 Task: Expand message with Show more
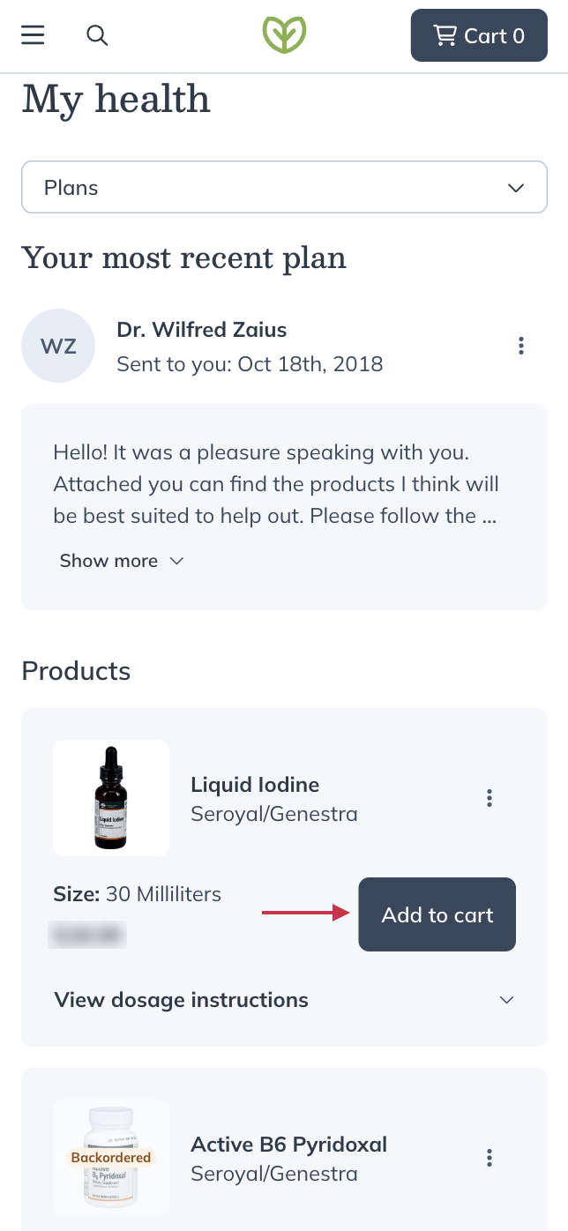109,561
